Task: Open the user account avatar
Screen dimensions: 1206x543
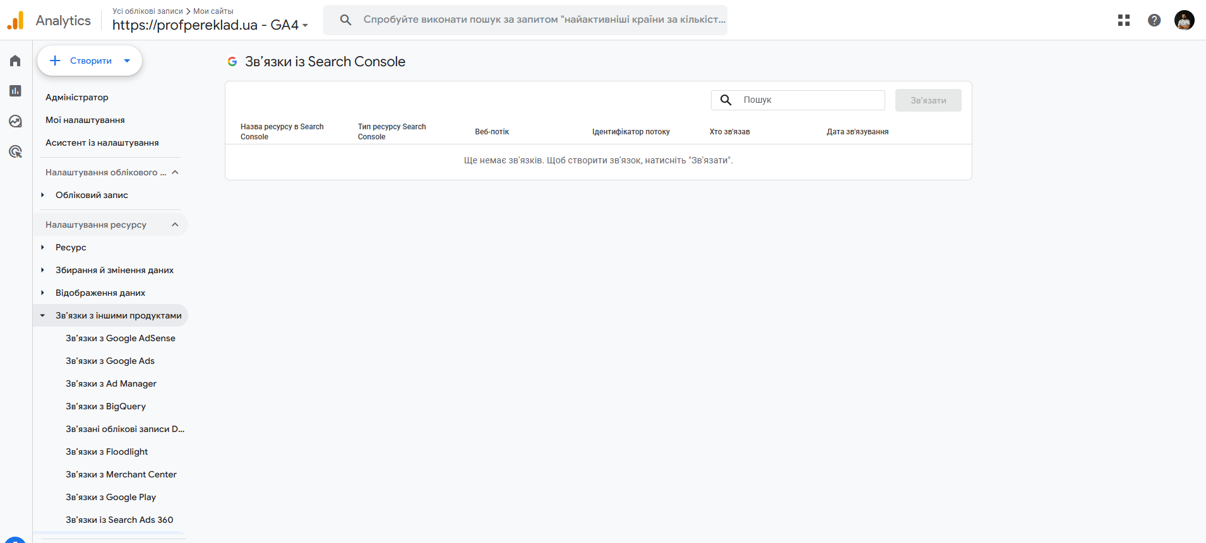Action: (1185, 20)
